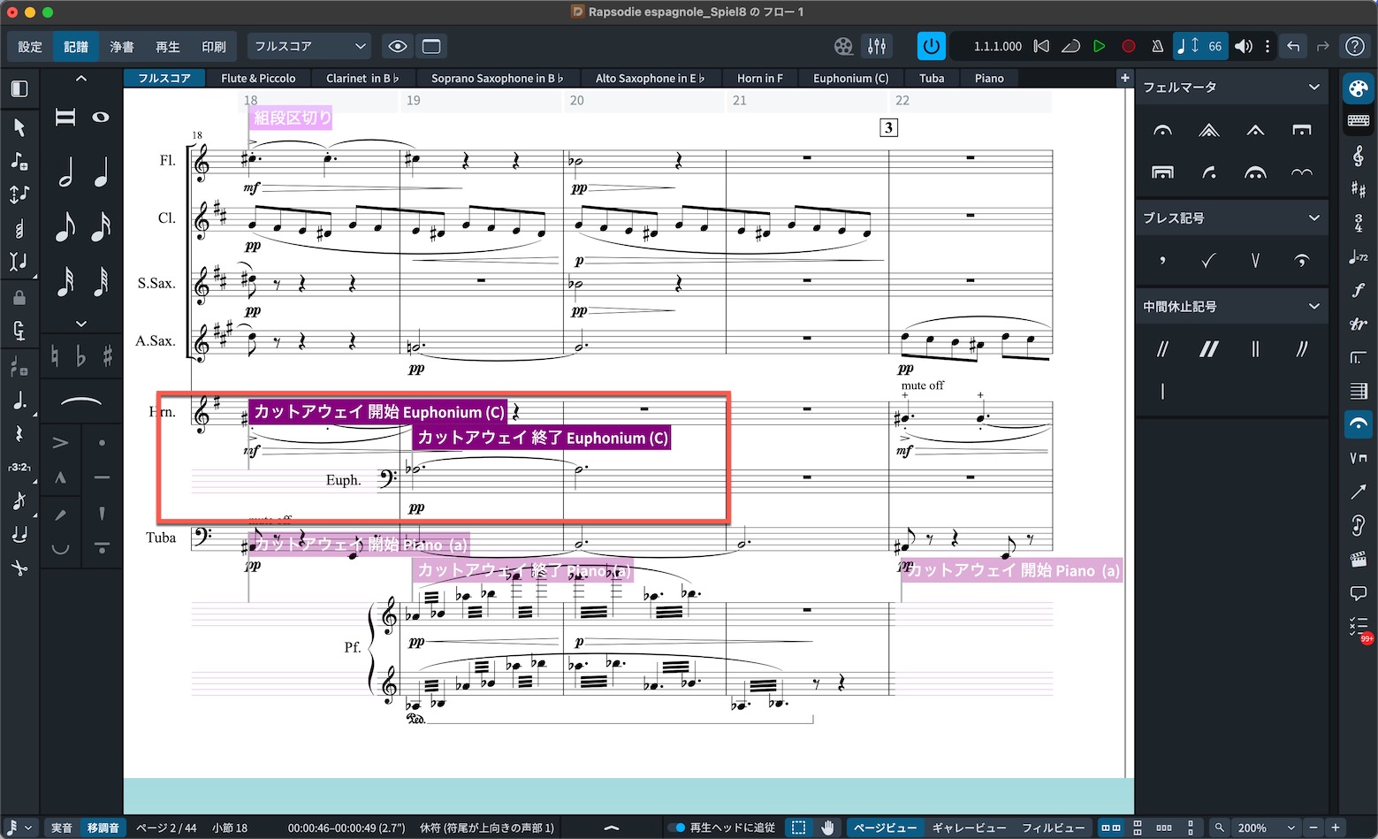Select the flat accidental in notes panel
The width and height of the screenshot is (1378, 839).
(80, 355)
